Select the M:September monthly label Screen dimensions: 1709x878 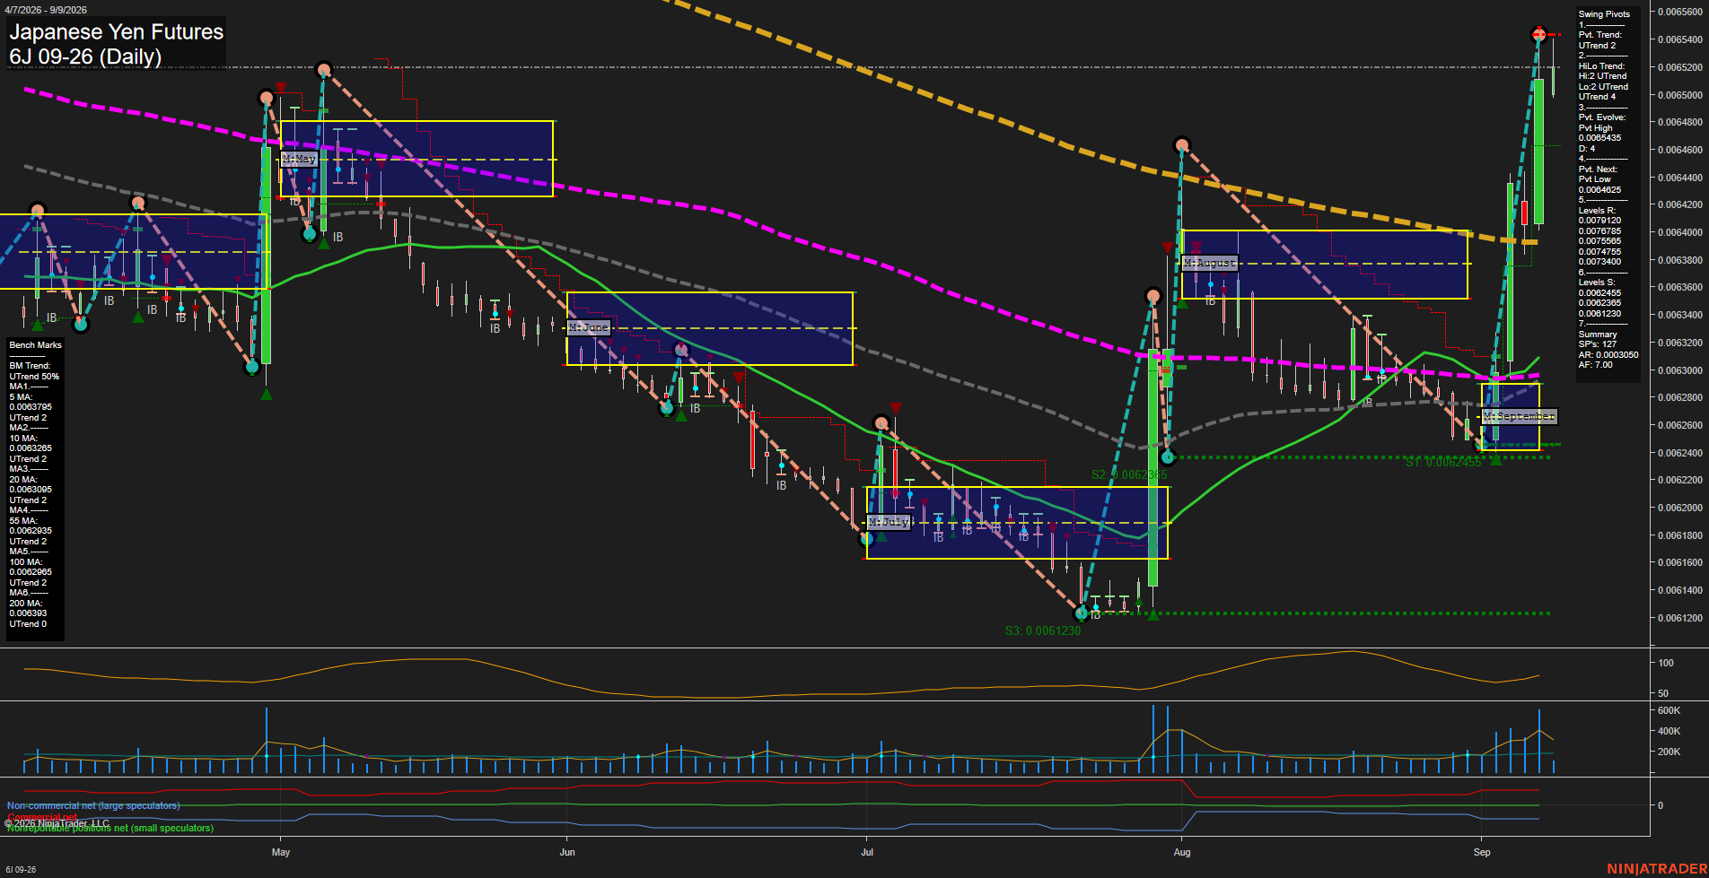point(1519,416)
